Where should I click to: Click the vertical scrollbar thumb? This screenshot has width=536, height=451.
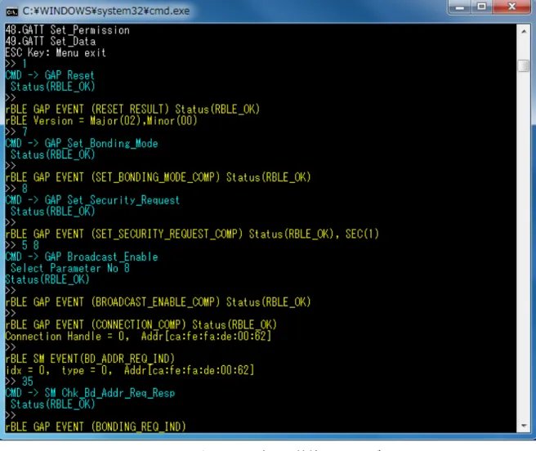point(524,65)
